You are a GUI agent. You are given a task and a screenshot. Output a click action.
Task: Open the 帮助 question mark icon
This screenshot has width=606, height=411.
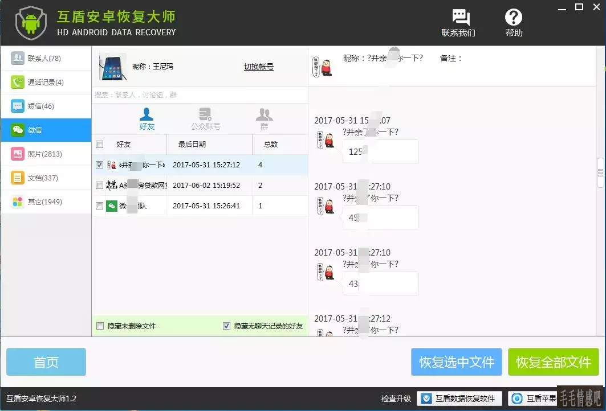pos(514,17)
